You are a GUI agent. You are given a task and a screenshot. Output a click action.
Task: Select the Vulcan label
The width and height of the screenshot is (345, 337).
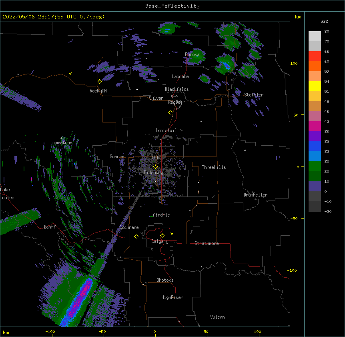click(x=217, y=317)
